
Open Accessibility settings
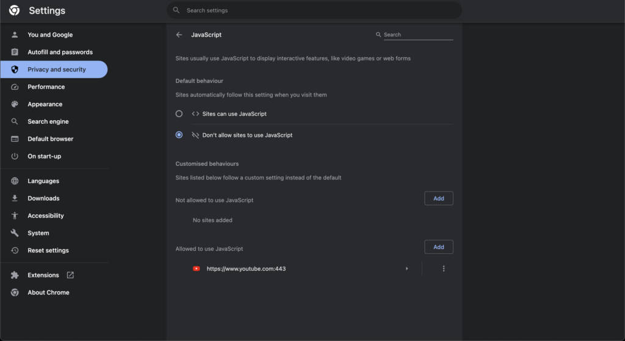coord(54,215)
